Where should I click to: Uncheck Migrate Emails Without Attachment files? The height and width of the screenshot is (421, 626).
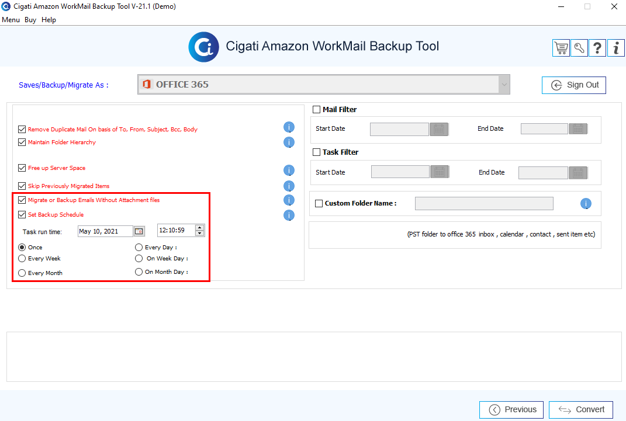pos(22,200)
